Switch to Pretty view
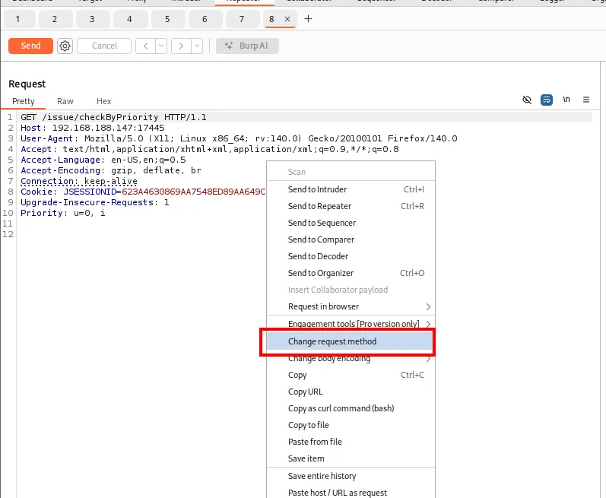This screenshot has width=606, height=498. (x=23, y=101)
